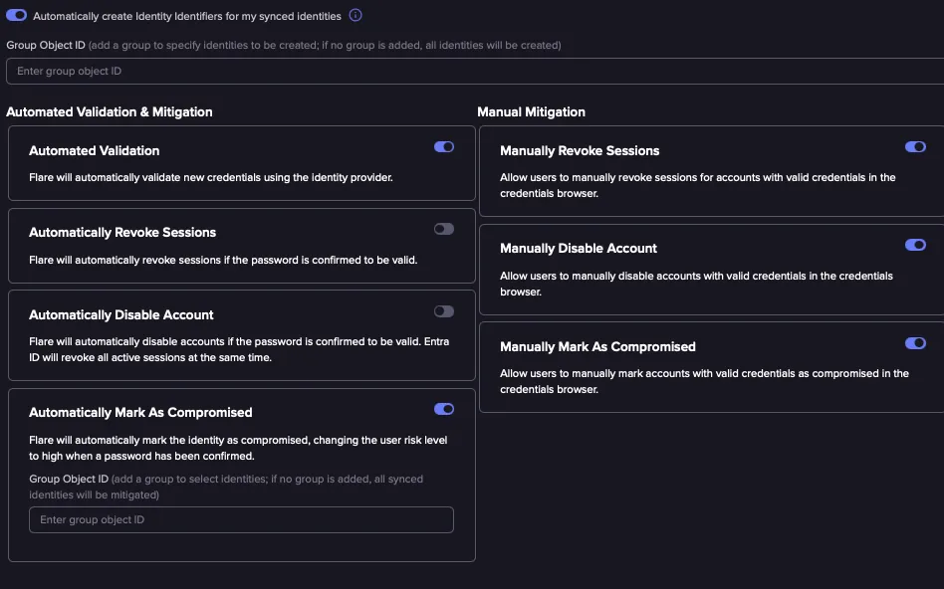Click the 'Automatically Disable Account' card title
Image resolution: width=944 pixels, height=589 pixels.
click(121, 314)
